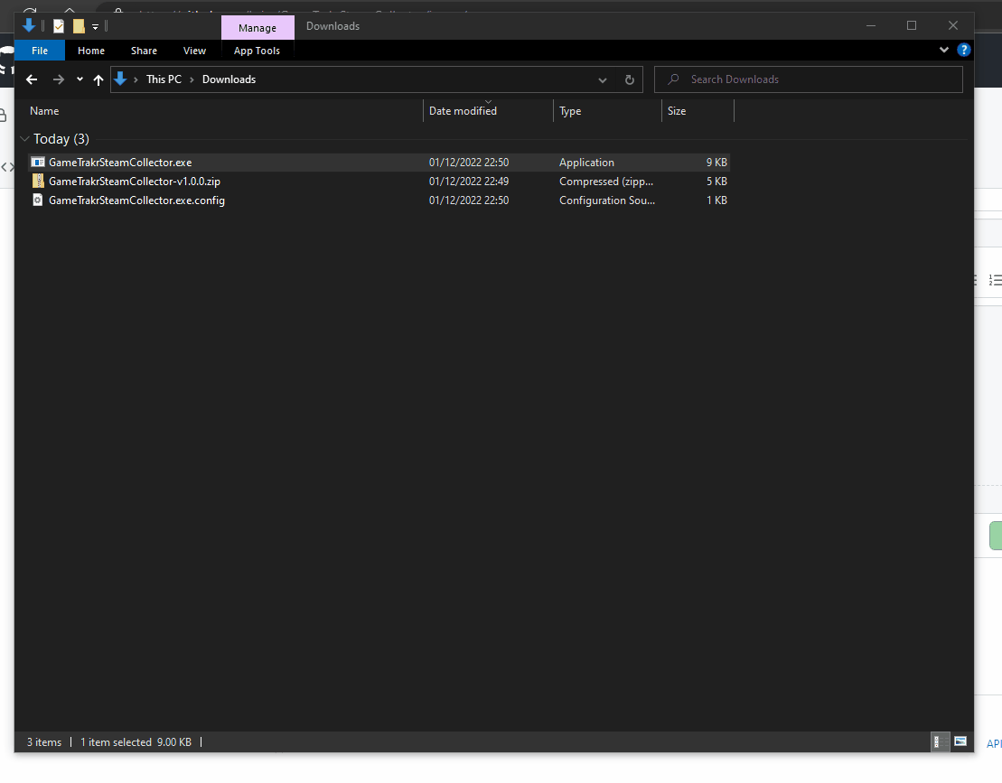Open the App Tools ribbon tab
The image size is (1002, 783).
[x=257, y=51]
